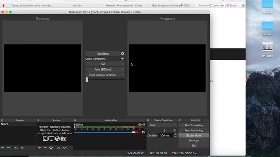Remove scene transition minus icon
Image resolution: width=280 pixels, height=157 pixels.
(x=169, y=130)
